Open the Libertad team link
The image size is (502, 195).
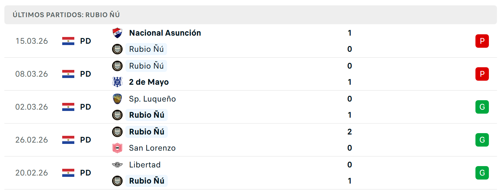coord(145,165)
